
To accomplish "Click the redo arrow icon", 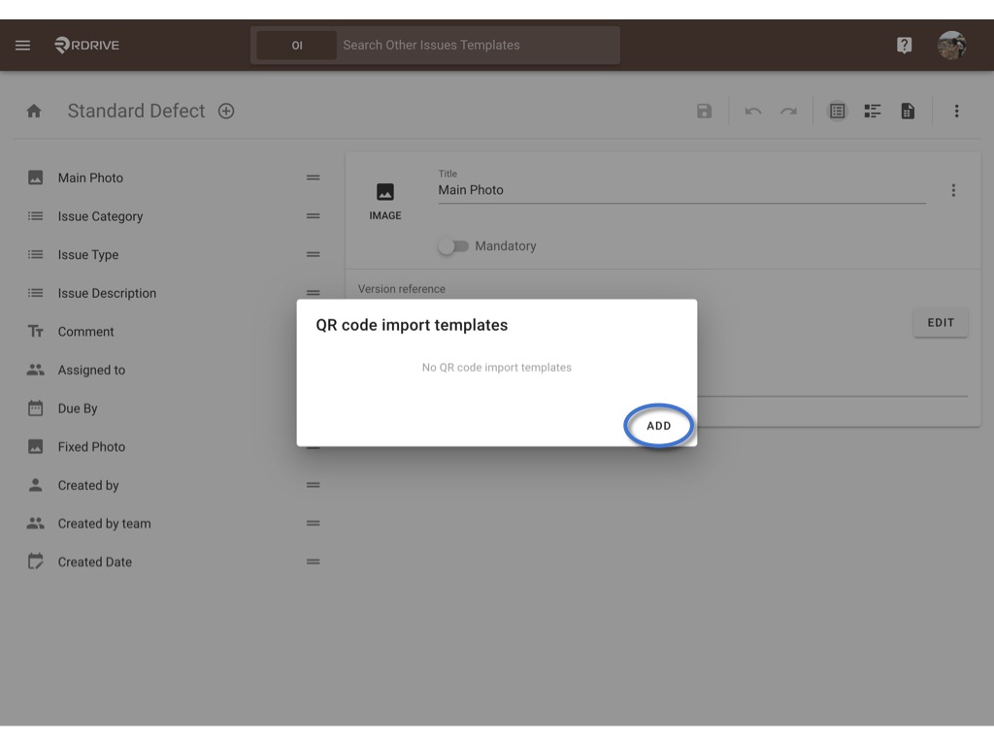I will click(x=788, y=112).
